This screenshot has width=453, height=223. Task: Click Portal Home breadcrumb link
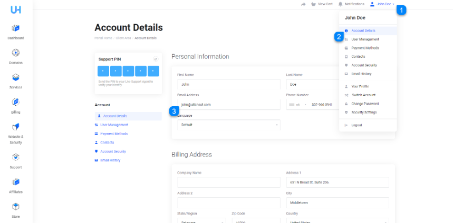(x=103, y=38)
